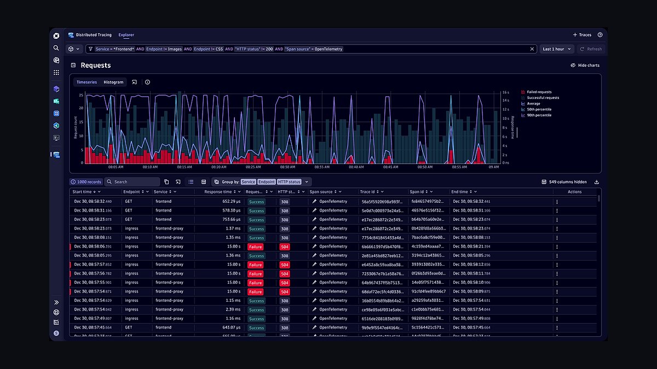Click 549 columns hidden button
Screen dimensions: 657x369
coord(564,182)
